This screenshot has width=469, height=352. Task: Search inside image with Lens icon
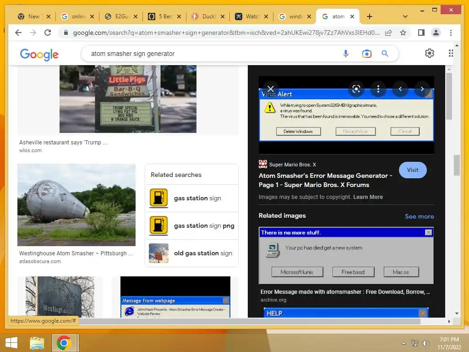pyautogui.click(x=356, y=89)
